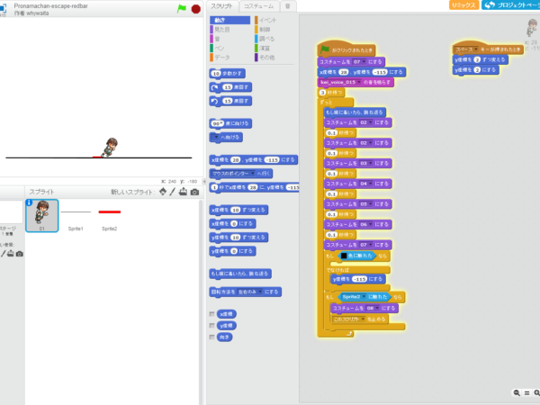Viewport: 540px width, 405px height.
Task: Collapse the stage with small arrow
Action: 204,181
